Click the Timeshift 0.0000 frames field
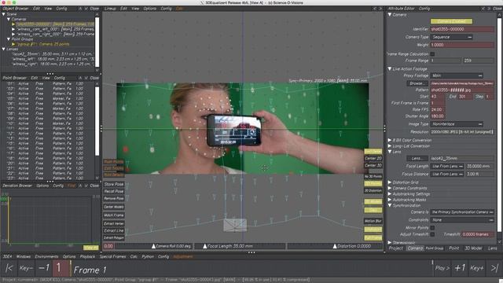 tap(478, 234)
